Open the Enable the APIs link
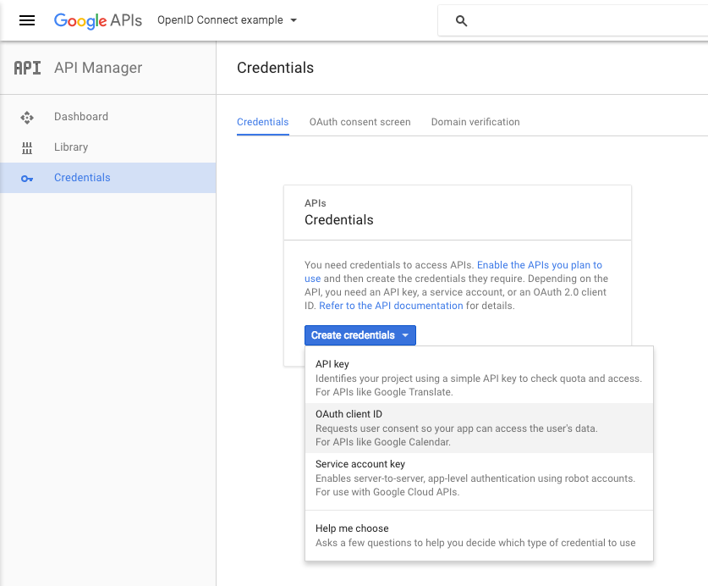Image resolution: width=708 pixels, height=586 pixels. (539, 265)
